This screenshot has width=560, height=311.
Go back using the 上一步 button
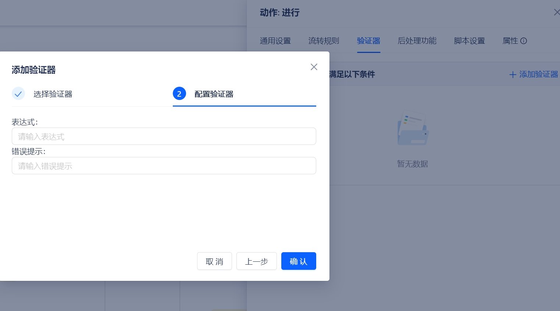pos(256,261)
